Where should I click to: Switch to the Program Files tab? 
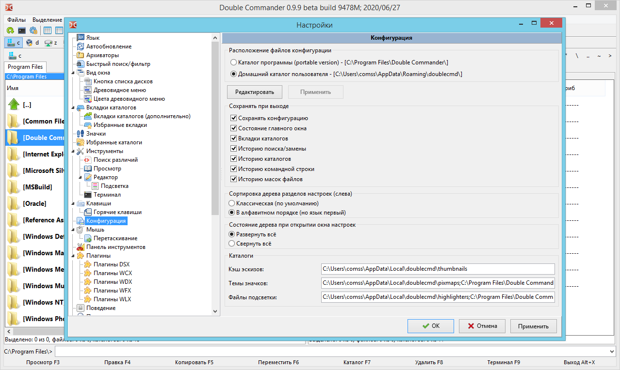point(25,67)
